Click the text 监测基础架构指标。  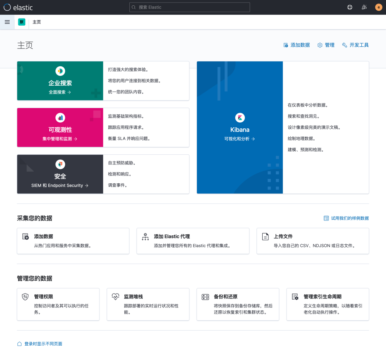coord(127,116)
